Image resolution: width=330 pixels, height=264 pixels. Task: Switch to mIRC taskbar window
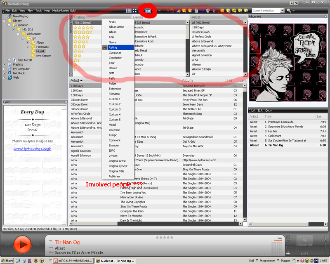click(73, 261)
